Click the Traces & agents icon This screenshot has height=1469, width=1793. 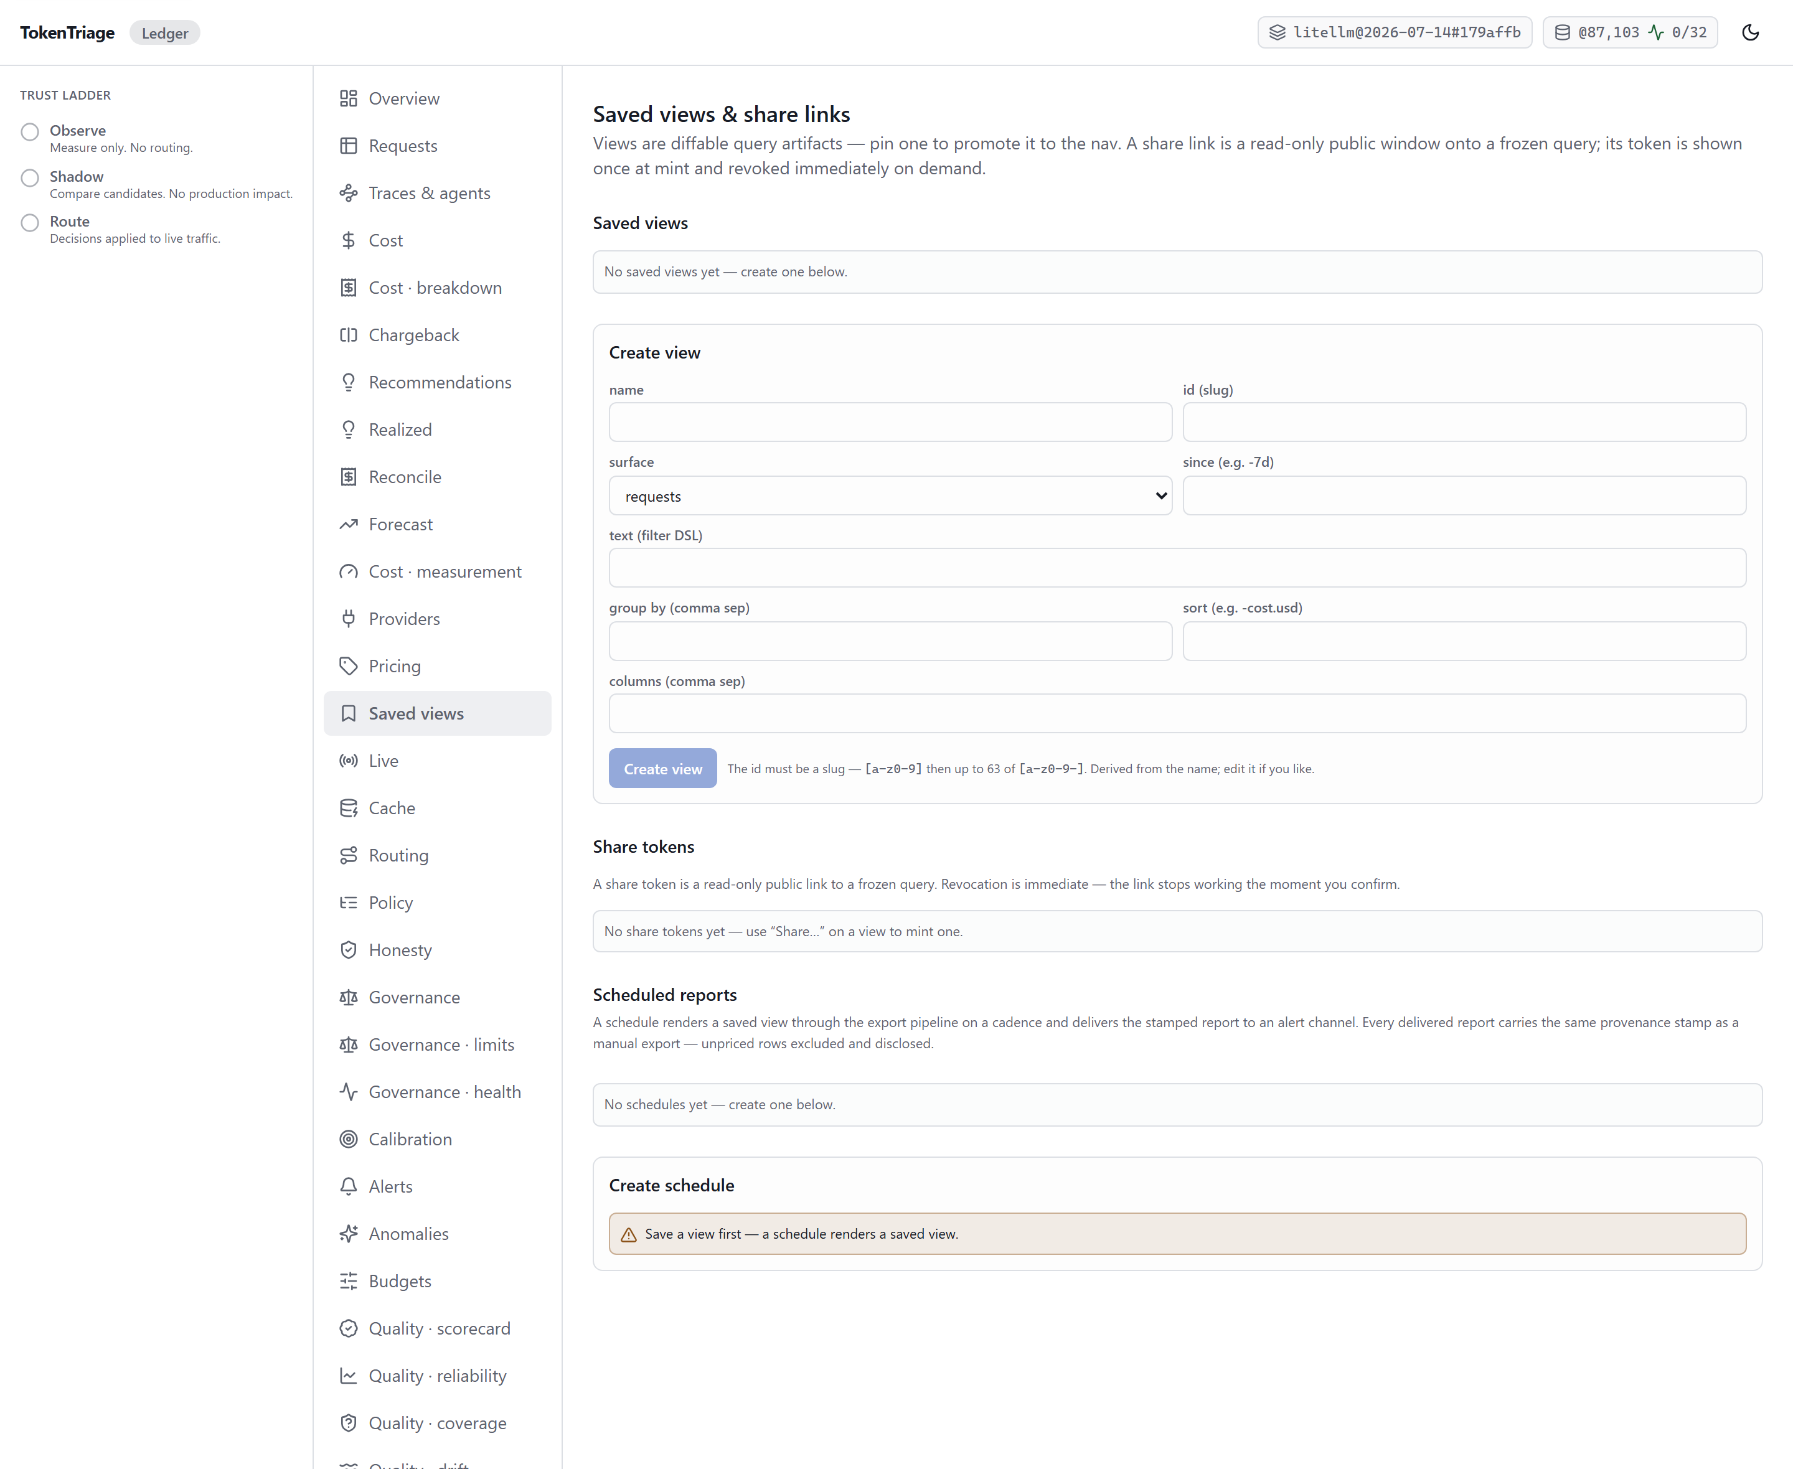click(x=349, y=193)
